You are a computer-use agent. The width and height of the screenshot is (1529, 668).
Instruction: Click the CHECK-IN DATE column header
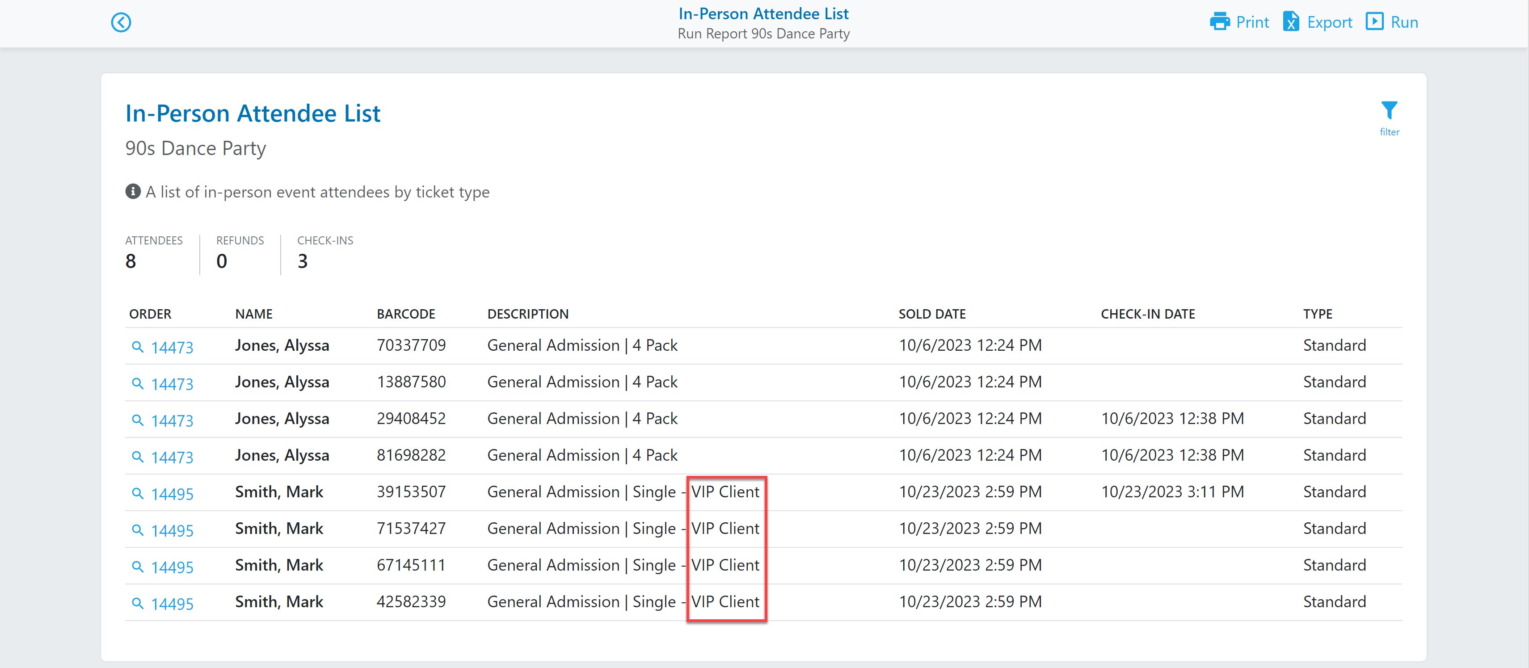pyautogui.click(x=1148, y=315)
